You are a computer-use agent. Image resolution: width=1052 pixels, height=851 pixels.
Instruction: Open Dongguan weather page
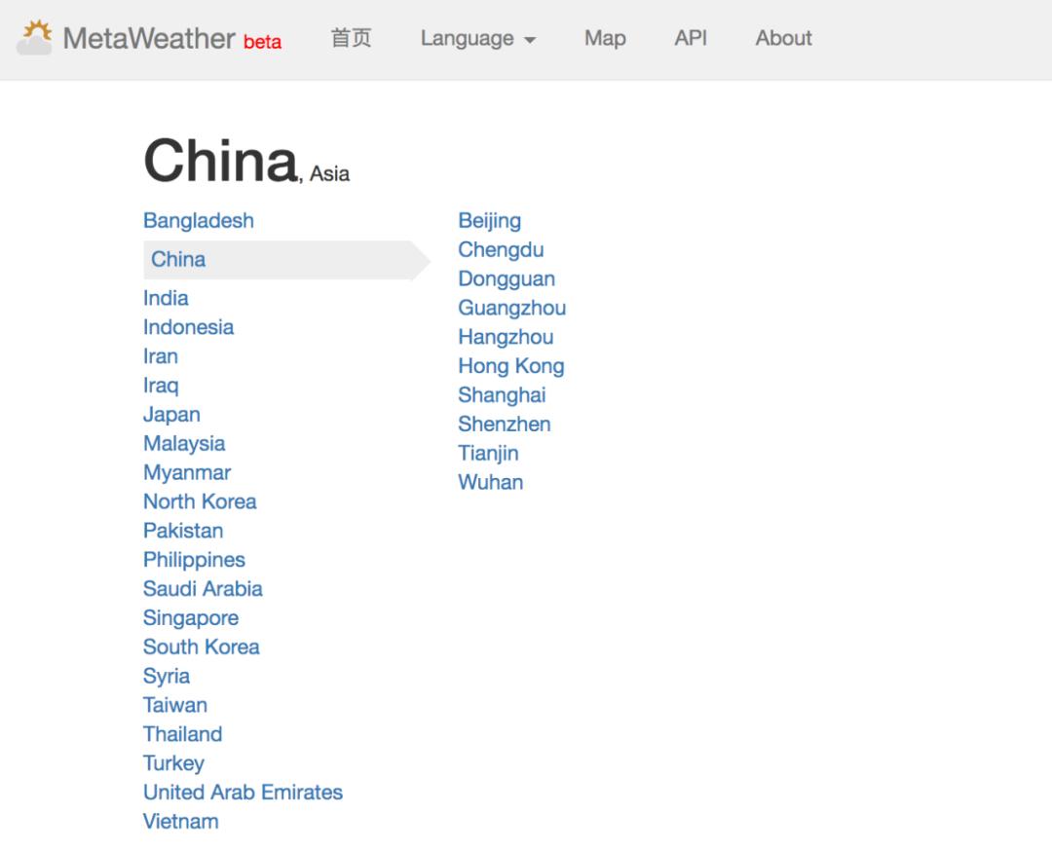pyautogui.click(x=507, y=279)
